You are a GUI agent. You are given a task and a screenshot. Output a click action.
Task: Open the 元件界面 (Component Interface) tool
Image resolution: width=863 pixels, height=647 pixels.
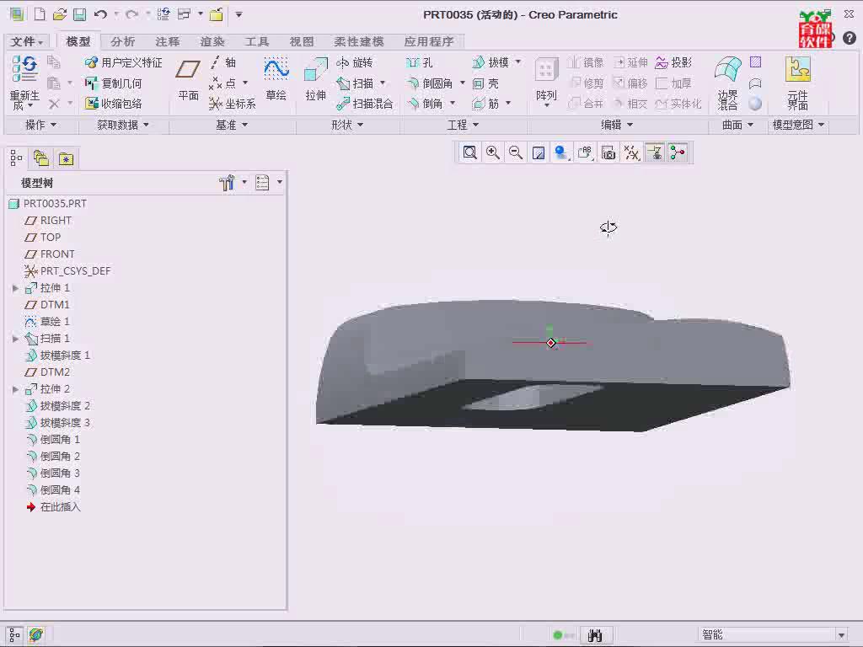797,82
